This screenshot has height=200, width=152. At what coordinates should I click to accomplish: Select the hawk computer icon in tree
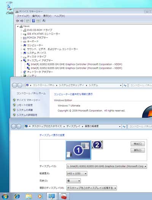click(21, 26)
